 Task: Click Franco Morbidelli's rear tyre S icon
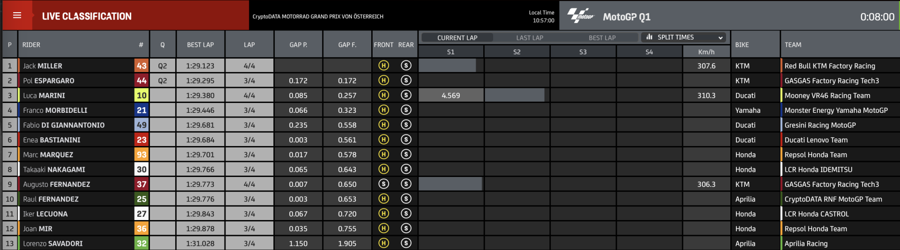(x=406, y=110)
